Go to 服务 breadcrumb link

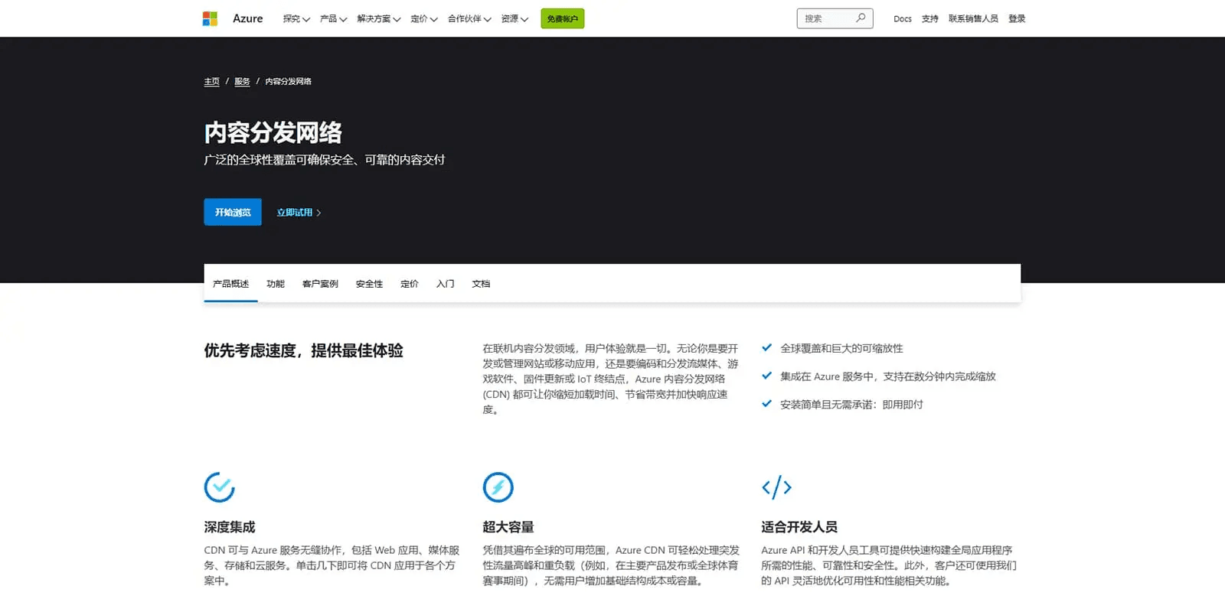242,81
